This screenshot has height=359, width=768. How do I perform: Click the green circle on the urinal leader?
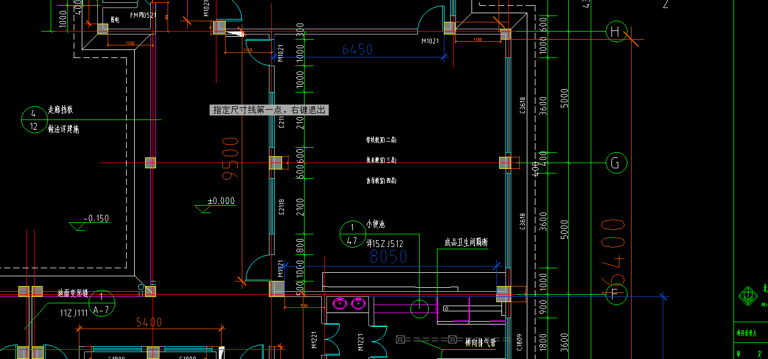420,308
